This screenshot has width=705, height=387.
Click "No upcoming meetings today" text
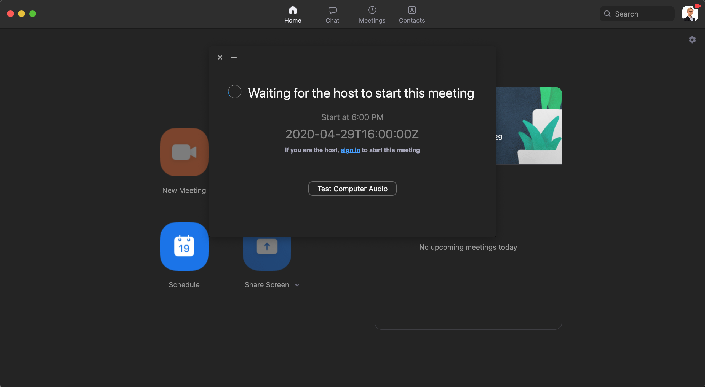468,247
